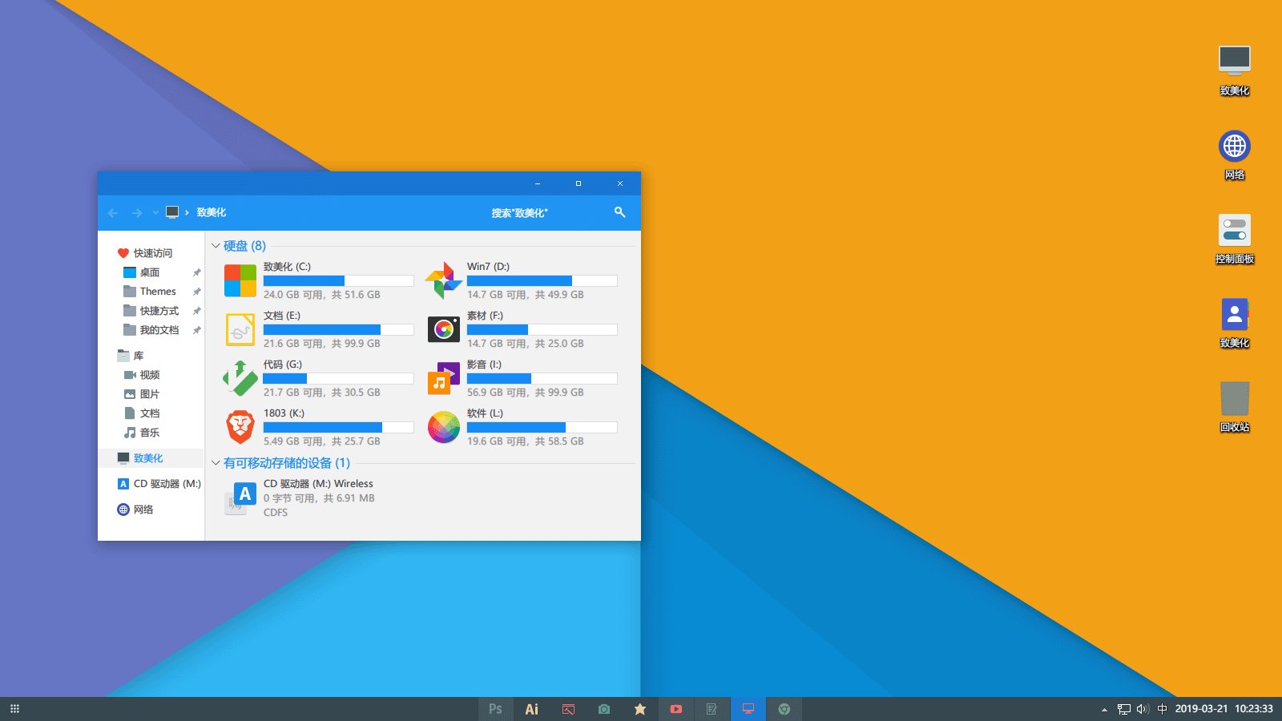The height and width of the screenshot is (721, 1282).
Task: Open the 致美化 (C:) drive icon
Action: [x=240, y=280]
